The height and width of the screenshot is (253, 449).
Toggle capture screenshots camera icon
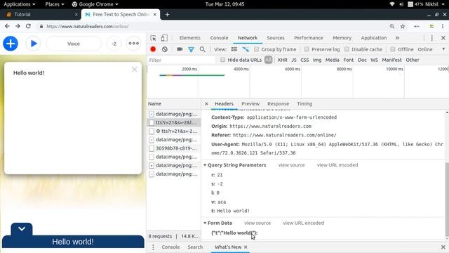pos(180,49)
